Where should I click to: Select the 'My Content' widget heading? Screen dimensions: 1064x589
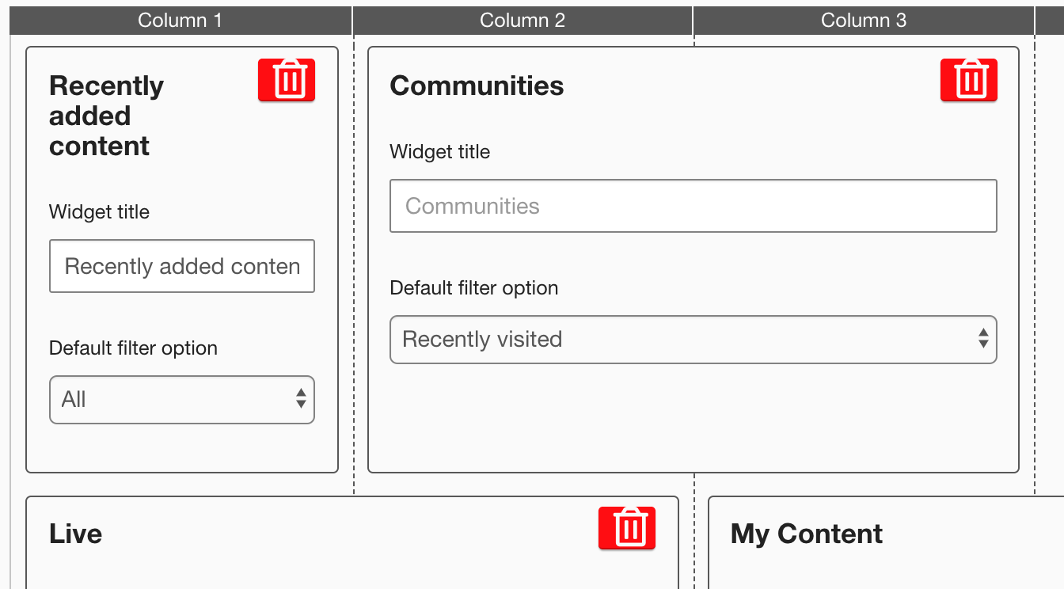tap(806, 534)
